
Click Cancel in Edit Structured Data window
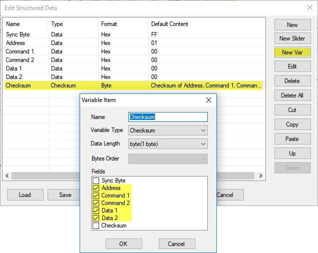[230, 195]
